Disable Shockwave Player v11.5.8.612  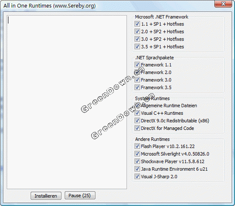[x=137, y=161]
